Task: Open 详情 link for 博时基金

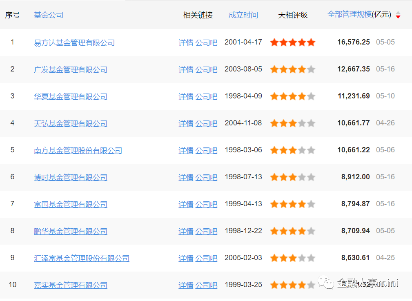Action: point(186,177)
